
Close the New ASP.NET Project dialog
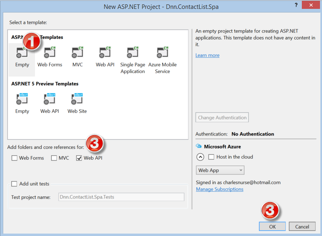(x=311, y=5)
